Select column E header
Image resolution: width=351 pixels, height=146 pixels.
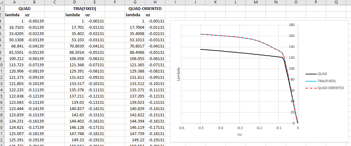point(95,2)
